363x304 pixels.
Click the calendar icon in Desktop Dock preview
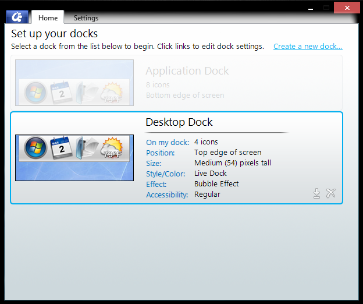(61, 147)
